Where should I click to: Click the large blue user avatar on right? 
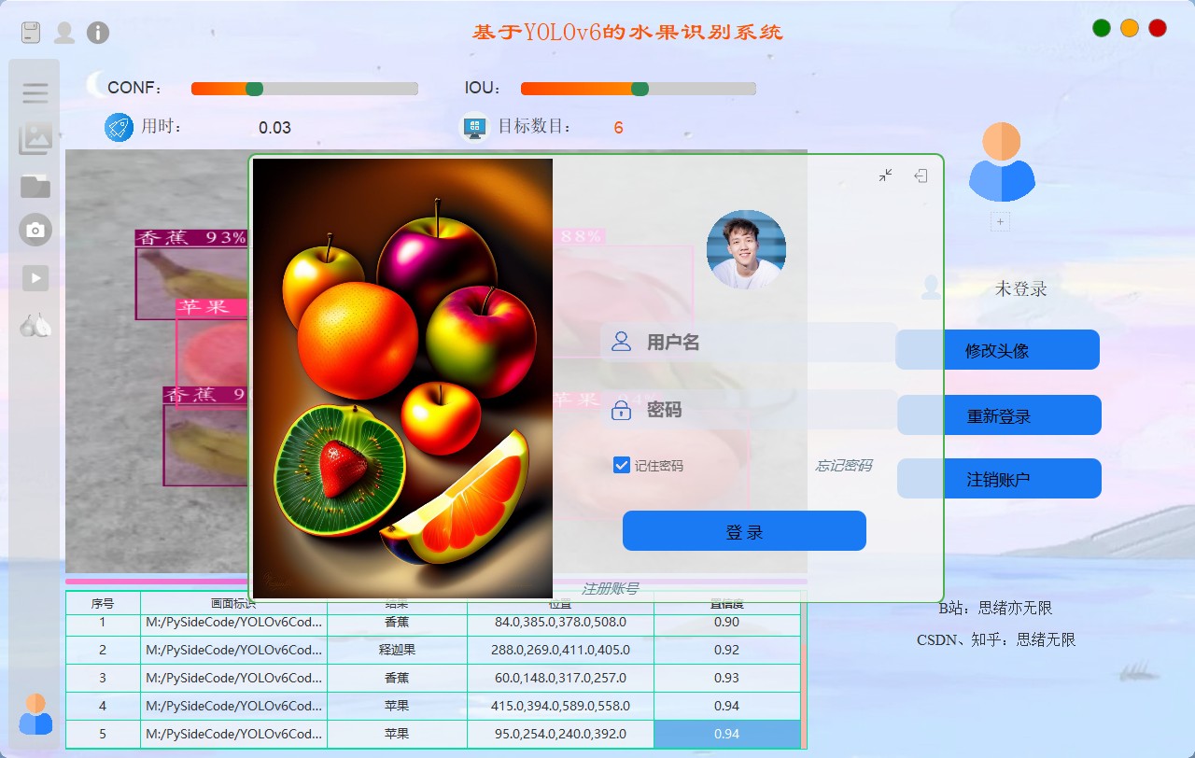[1001, 162]
